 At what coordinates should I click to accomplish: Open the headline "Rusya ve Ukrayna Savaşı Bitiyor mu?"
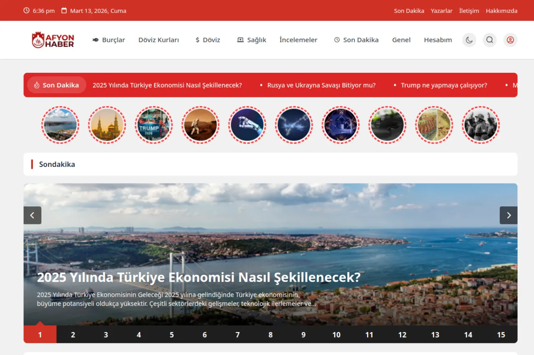click(x=321, y=85)
